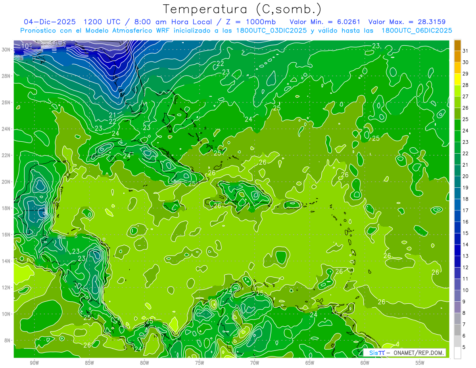Click the yellow legend swatch between 28 and 29
This screenshot has width=476, height=368.
coord(457,79)
